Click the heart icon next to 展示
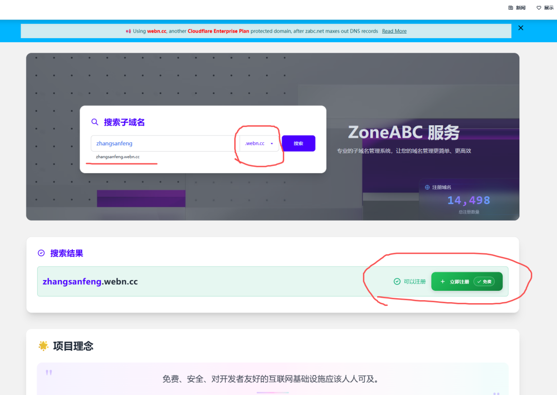Screen dimensions: 557x395 point(538,7)
